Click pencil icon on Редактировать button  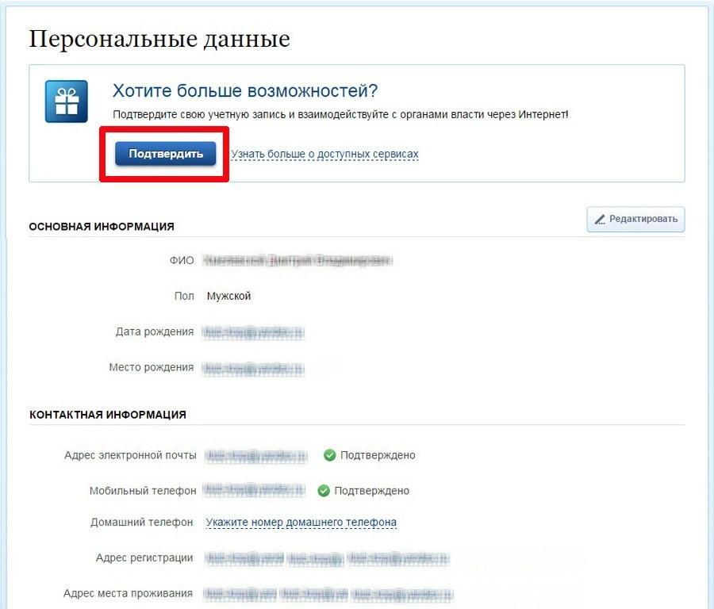pyautogui.click(x=600, y=220)
